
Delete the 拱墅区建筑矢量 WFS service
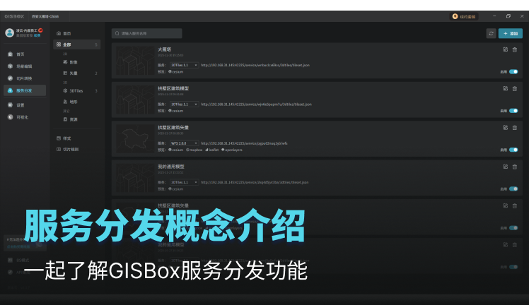pos(515,128)
